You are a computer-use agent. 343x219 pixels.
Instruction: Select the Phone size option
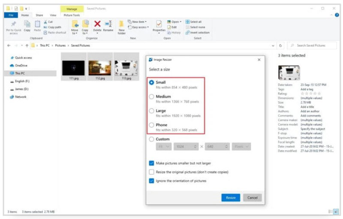[151, 125]
